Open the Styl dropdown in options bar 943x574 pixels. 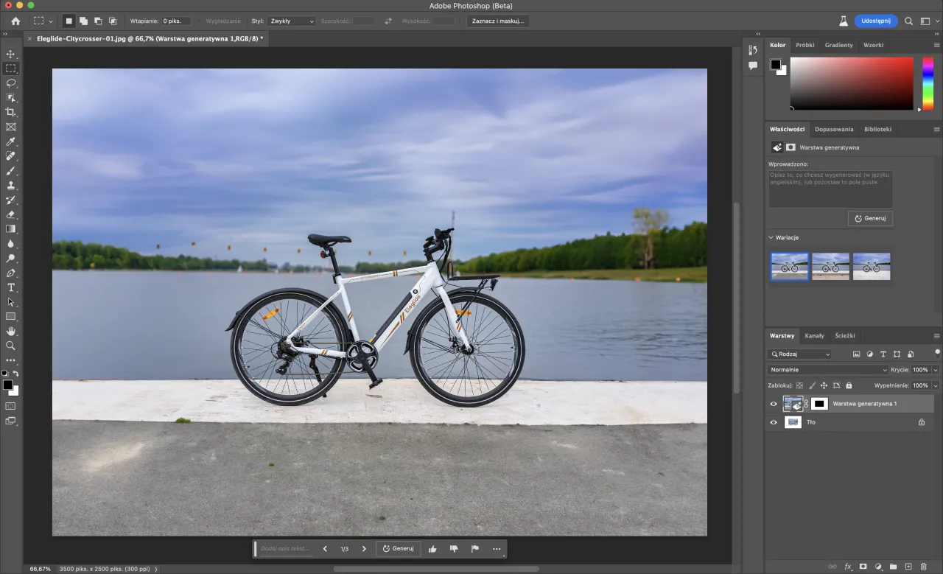tap(292, 21)
